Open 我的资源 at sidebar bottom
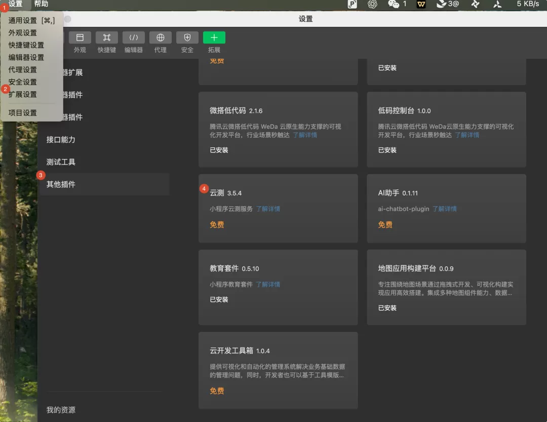Image resolution: width=547 pixels, height=422 pixels. (x=61, y=410)
